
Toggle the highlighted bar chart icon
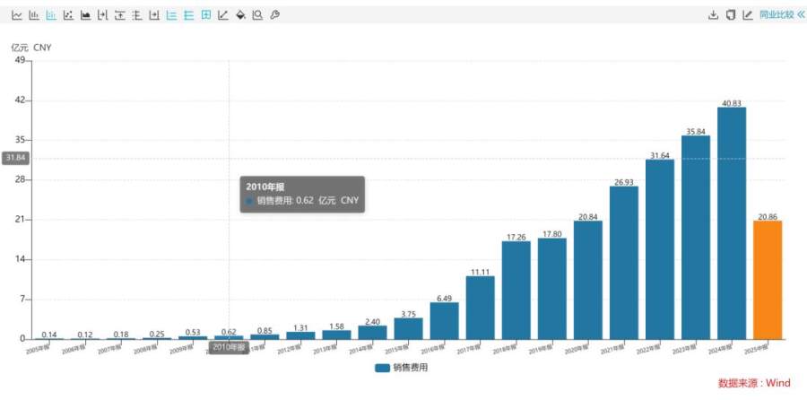point(51,15)
